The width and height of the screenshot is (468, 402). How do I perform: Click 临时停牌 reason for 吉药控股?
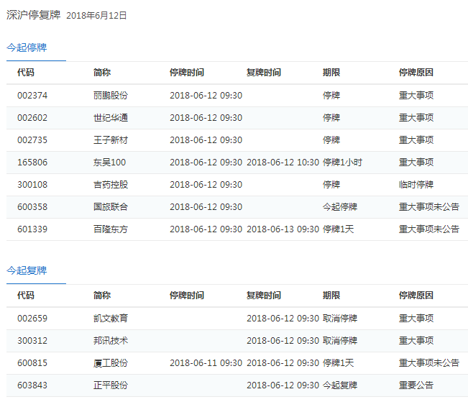(x=416, y=185)
